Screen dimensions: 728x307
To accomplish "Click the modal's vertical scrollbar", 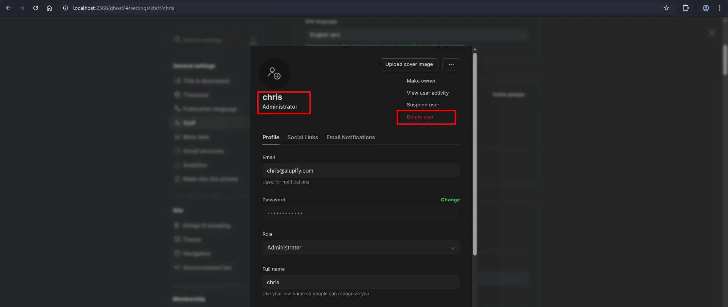I will [x=475, y=151].
